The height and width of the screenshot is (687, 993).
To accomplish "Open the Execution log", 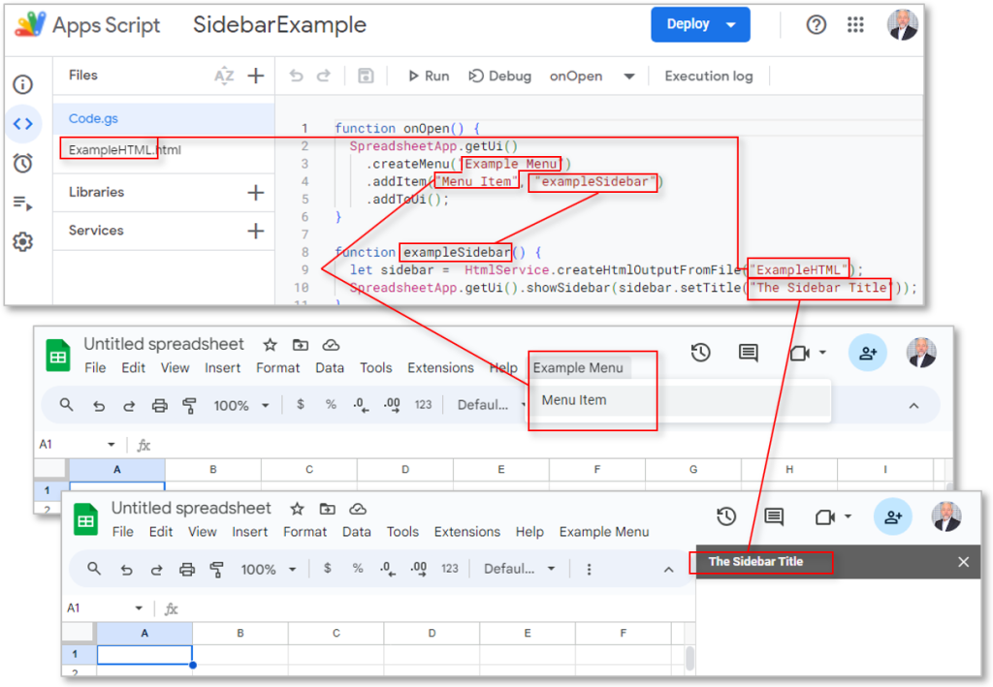I will [708, 76].
